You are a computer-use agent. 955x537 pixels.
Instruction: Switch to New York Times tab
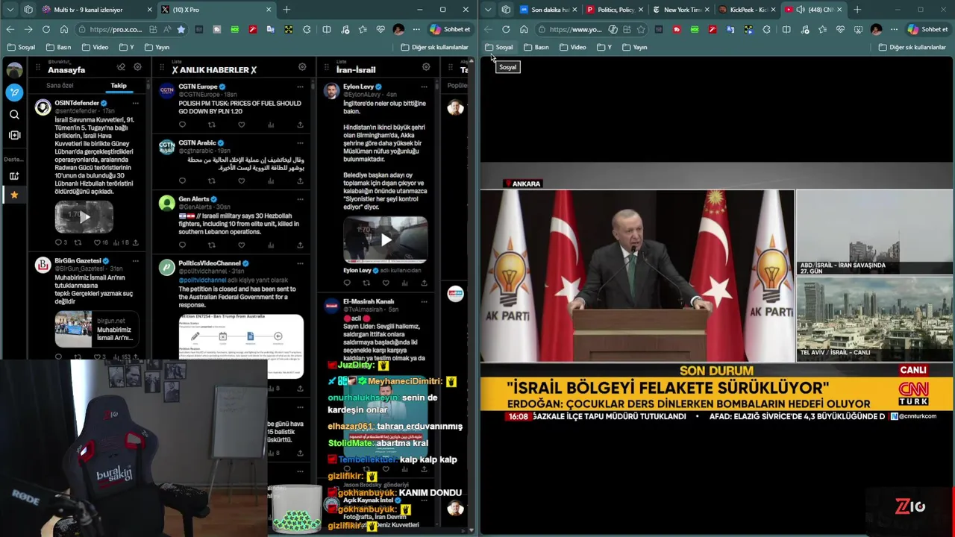pos(681,10)
